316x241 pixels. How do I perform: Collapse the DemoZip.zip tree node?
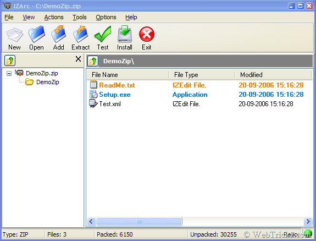coord(9,73)
